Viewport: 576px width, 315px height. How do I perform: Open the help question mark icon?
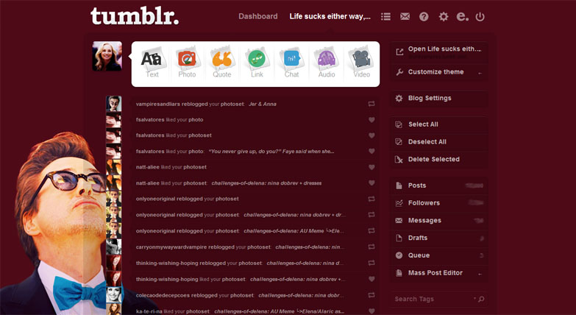(424, 16)
